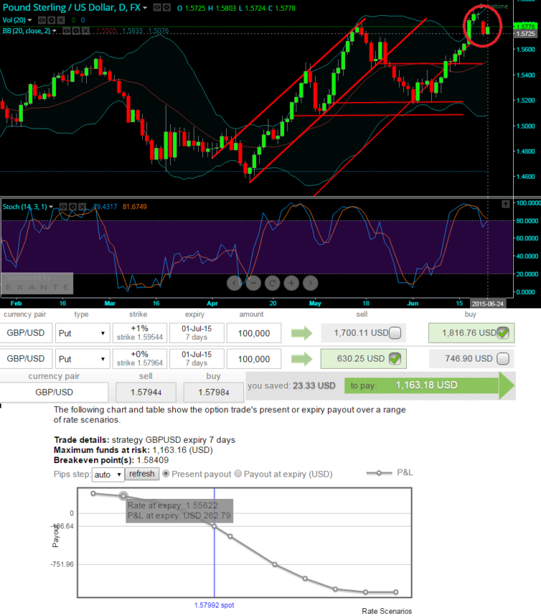Screen dimensions: 541x616
Task: Toggle Stoch (14, 3, 1) visibility eye
Action: point(62,206)
